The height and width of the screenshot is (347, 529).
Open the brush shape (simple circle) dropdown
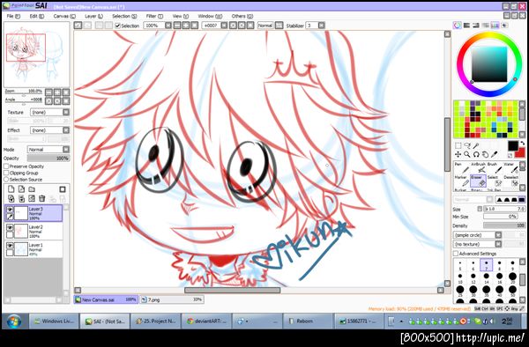coord(477,235)
